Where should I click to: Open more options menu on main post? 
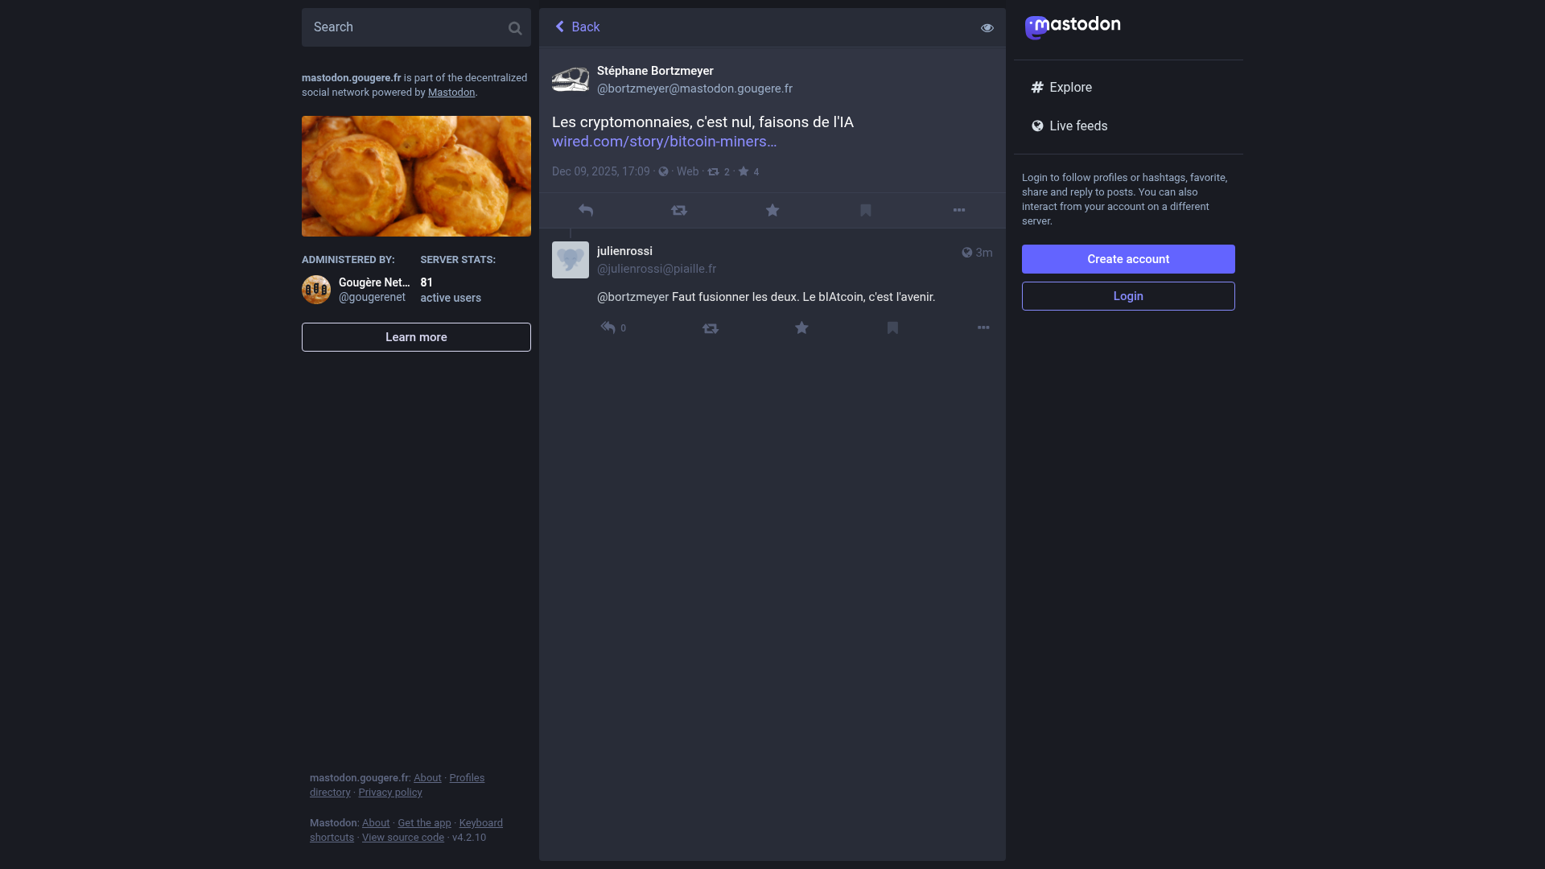click(x=959, y=210)
